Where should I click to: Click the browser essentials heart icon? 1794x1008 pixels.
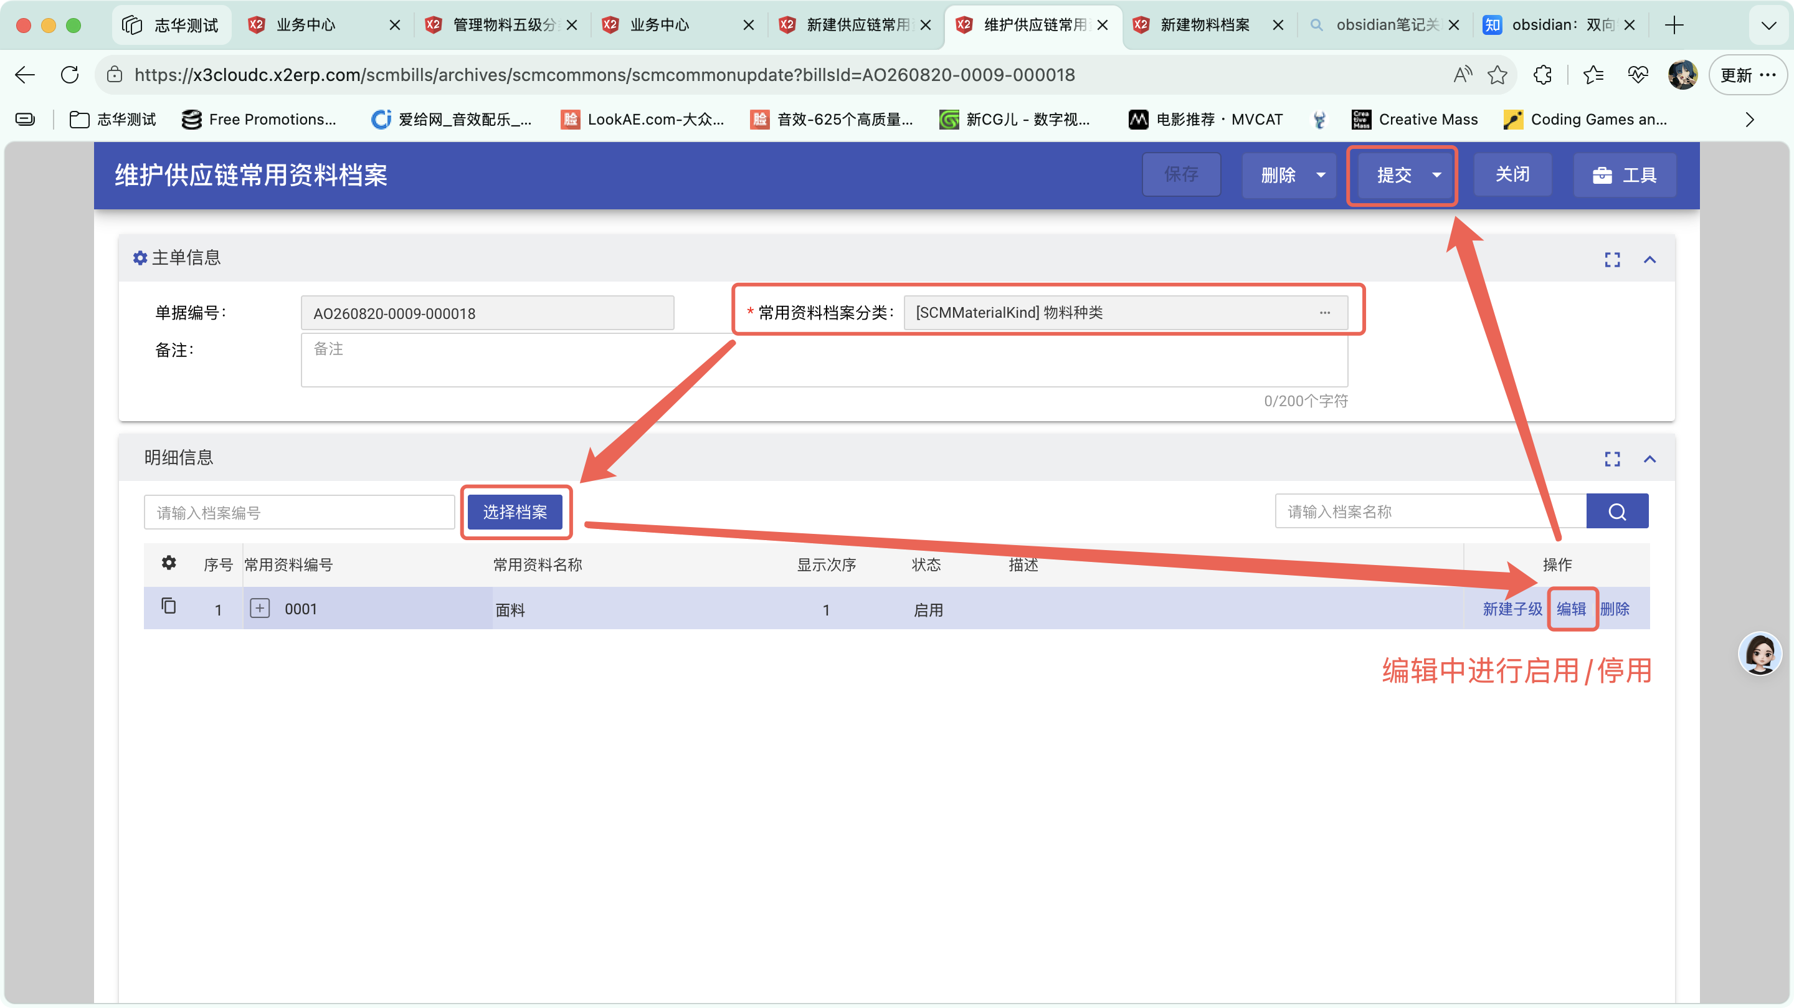click(x=1638, y=75)
